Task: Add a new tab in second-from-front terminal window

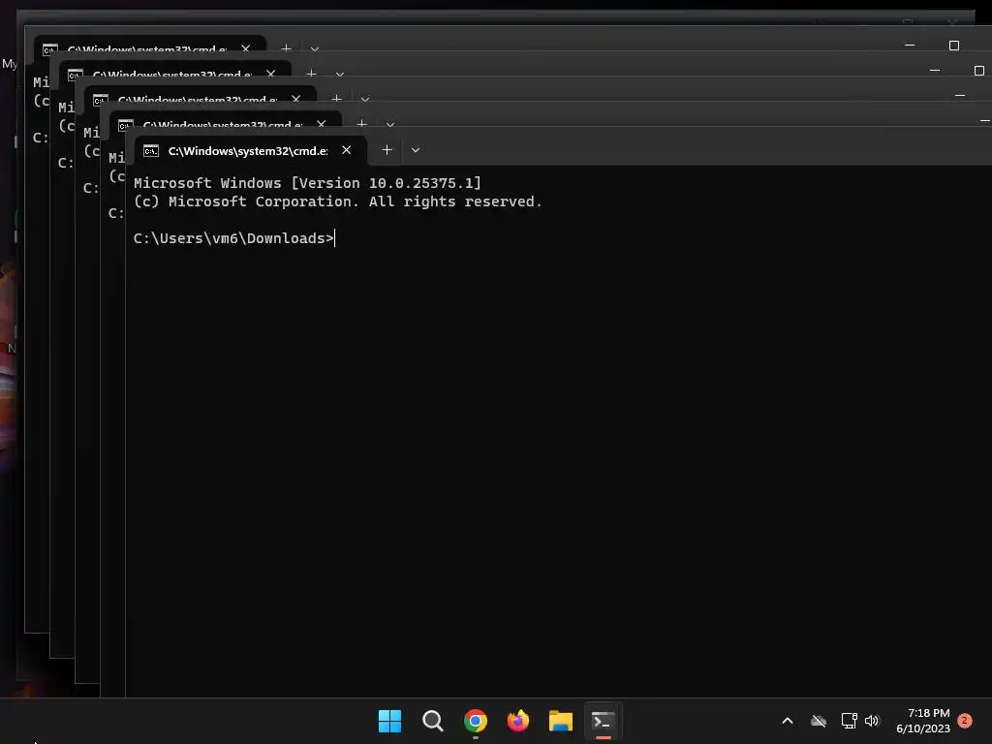Action: tap(361, 123)
